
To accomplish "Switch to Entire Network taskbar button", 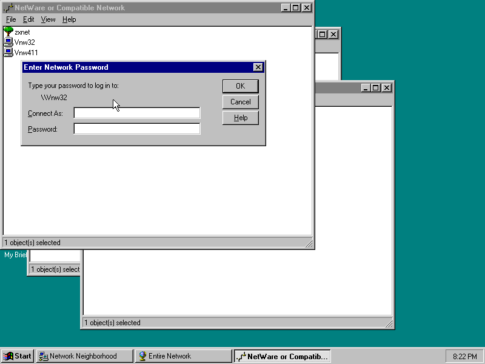I will pyautogui.click(x=184, y=356).
